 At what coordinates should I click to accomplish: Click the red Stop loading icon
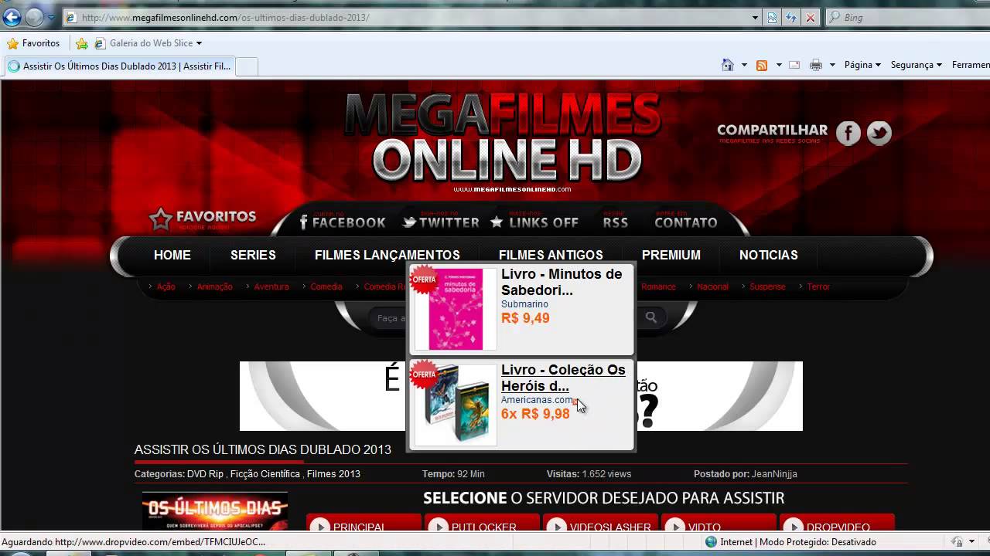click(x=811, y=17)
